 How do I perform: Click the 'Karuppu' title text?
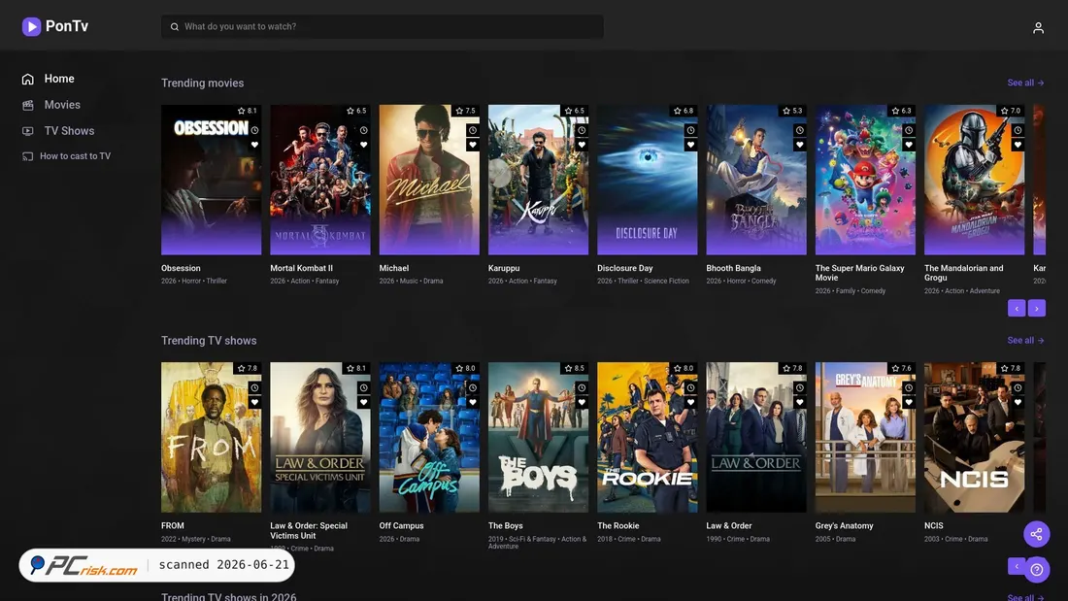tap(504, 269)
